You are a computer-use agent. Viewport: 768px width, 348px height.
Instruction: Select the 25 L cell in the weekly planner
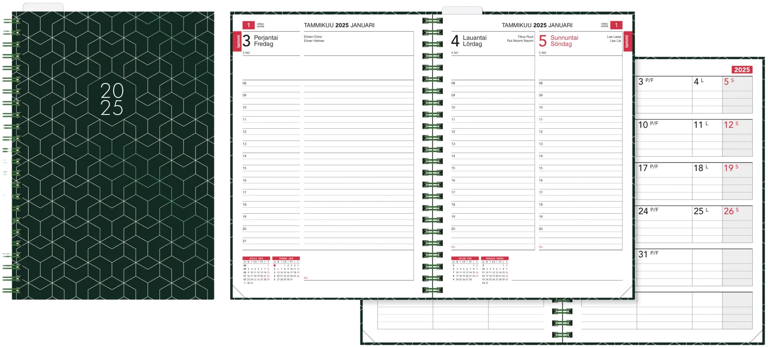[x=707, y=224]
